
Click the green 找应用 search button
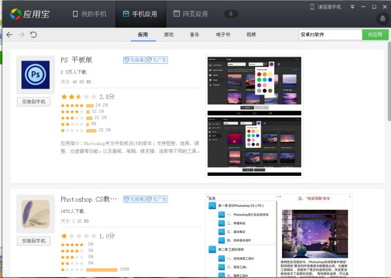(375, 35)
